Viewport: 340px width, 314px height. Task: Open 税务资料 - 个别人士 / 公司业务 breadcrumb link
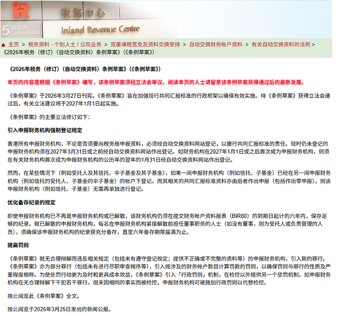pyautogui.click(x=65, y=45)
